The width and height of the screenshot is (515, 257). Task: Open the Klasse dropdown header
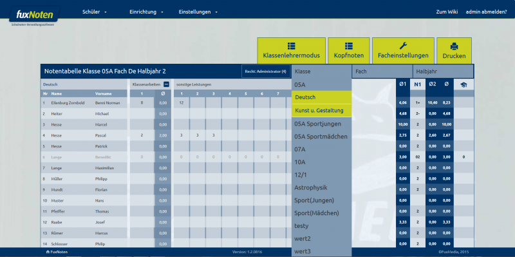[321, 71]
